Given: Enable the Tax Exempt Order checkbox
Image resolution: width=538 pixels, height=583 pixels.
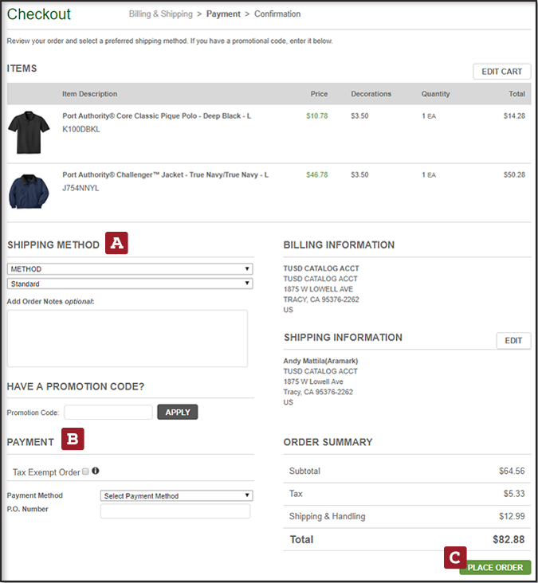Looking at the screenshot, I should 86,471.
